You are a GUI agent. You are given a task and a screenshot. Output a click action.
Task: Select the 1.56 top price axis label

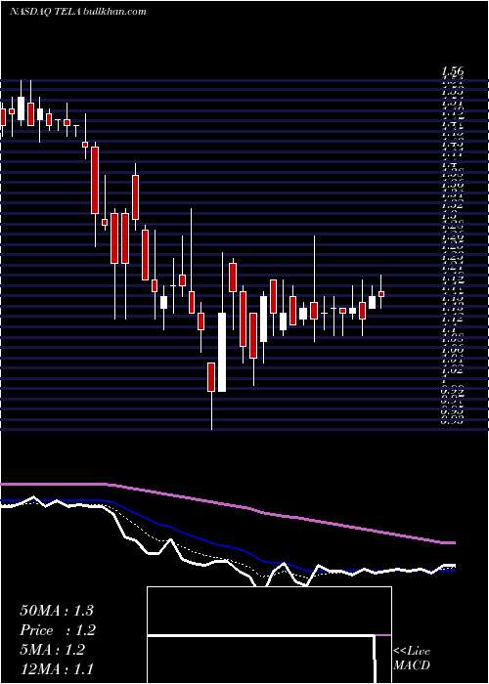coord(452,71)
